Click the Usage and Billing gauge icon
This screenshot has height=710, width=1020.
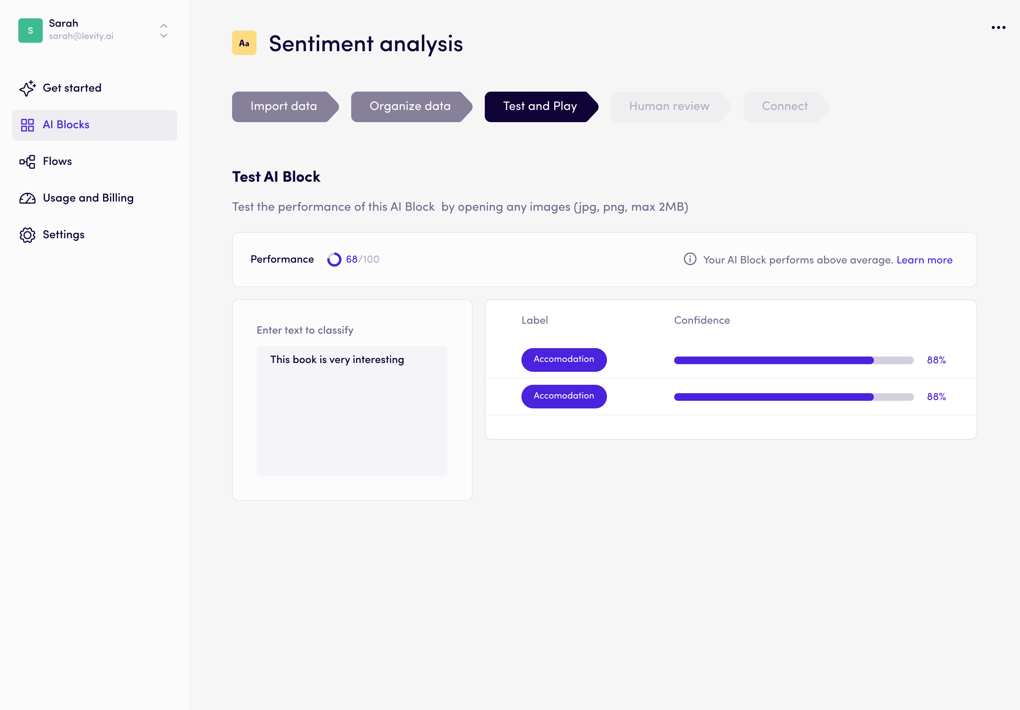[x=27, y=198]
